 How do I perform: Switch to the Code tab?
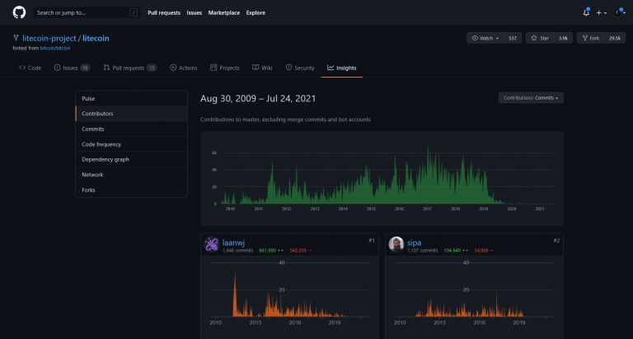[30, 68]
